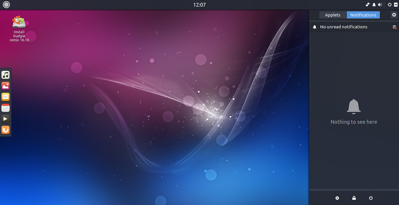Click the notification bell in top panel tray
Viewport: 399px width, 205px height.
(x=374, y=5)
